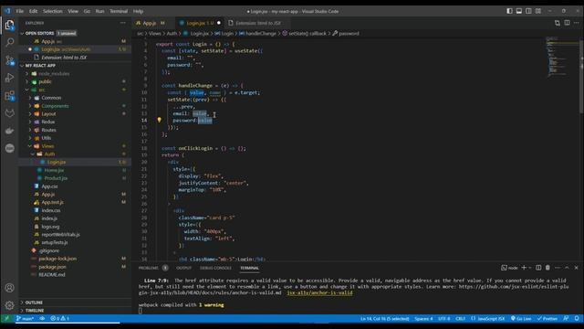Open Home.jsx in the explorer tree
584x329 pixels.
54,170
